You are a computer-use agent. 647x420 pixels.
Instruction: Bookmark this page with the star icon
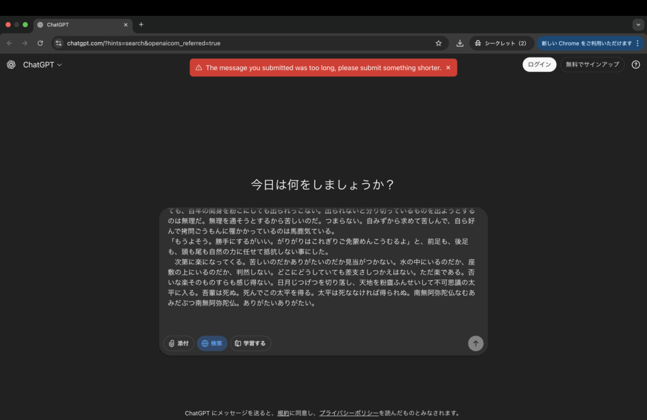click(438, 43)
